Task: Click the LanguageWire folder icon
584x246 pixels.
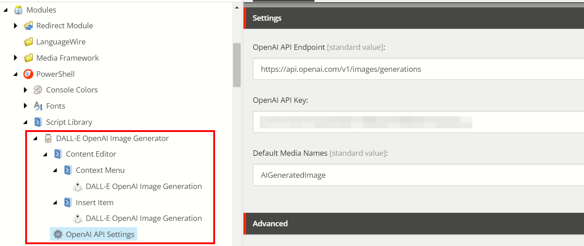Action: [x=28, y=42]
